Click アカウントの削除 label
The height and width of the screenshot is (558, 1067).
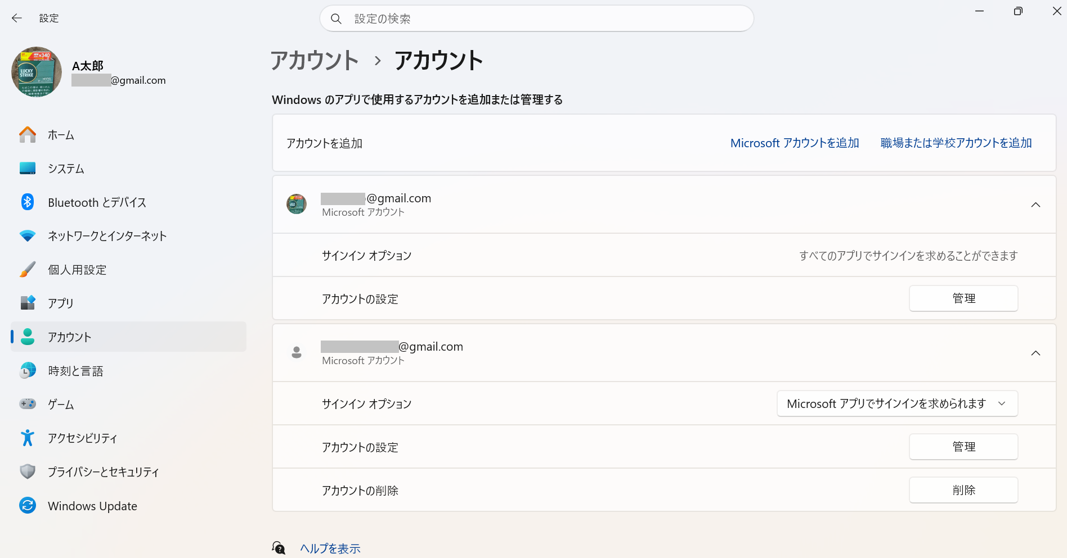pyautogui.click(x=360, y=491)
